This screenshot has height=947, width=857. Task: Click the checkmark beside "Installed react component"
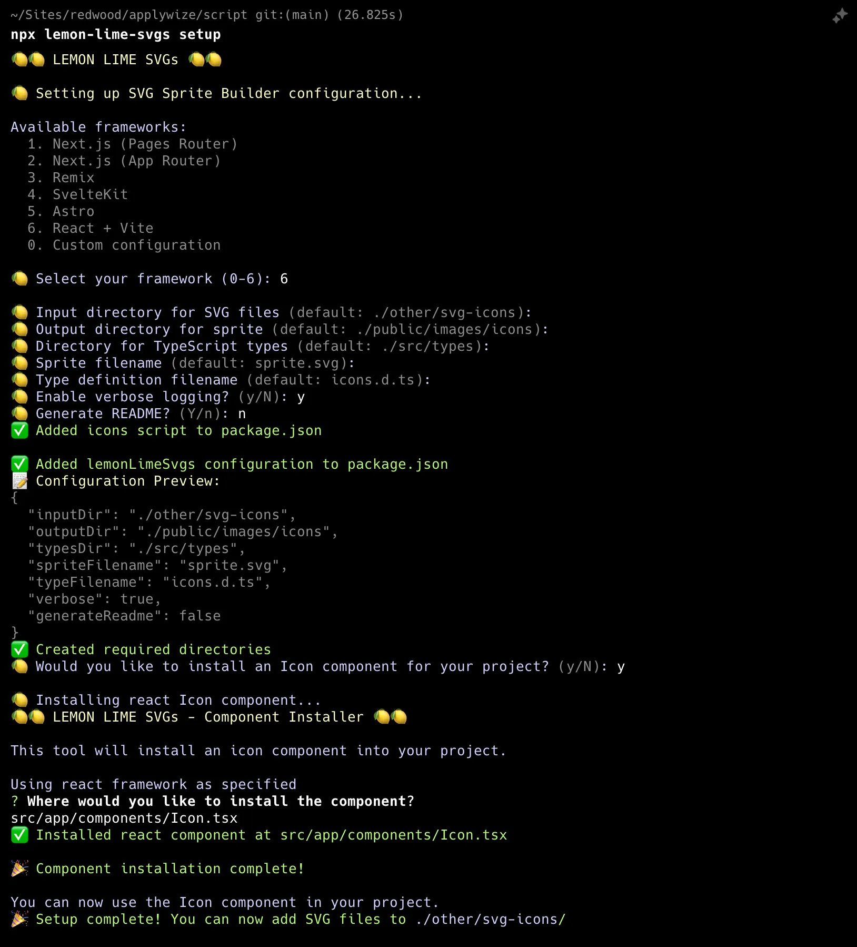click(x=19, y=835)
